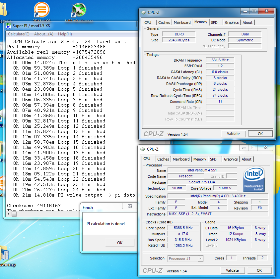Screen dimensions: 280x279
Task: Click the Package Socket 775 LGA field
Action: click(x=202, y=182)
